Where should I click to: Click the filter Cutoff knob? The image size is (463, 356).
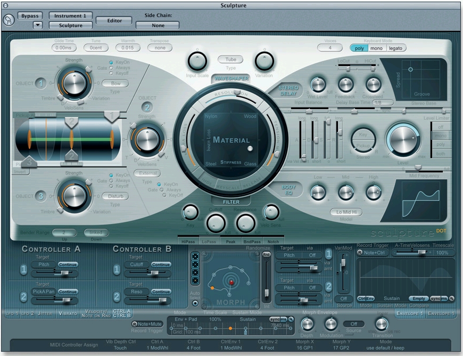click(x=216, y=223)
